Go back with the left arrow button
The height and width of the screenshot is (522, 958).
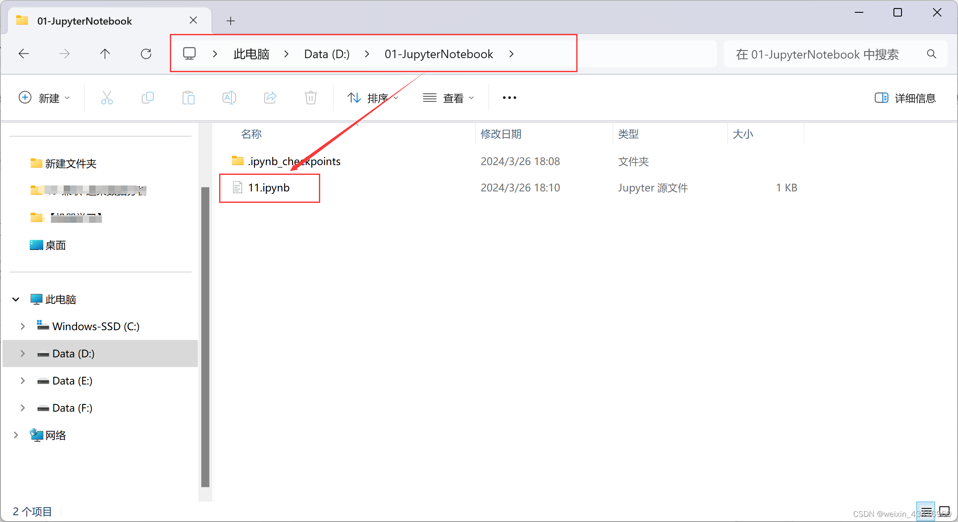pyautogui.click(x=24, y=54)
